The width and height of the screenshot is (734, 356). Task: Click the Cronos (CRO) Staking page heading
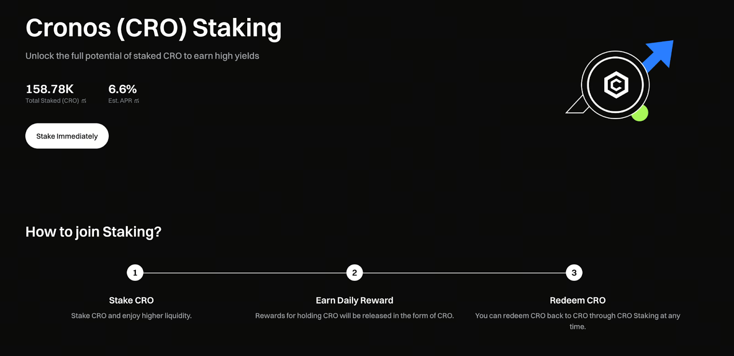click(x=153, y=28)
